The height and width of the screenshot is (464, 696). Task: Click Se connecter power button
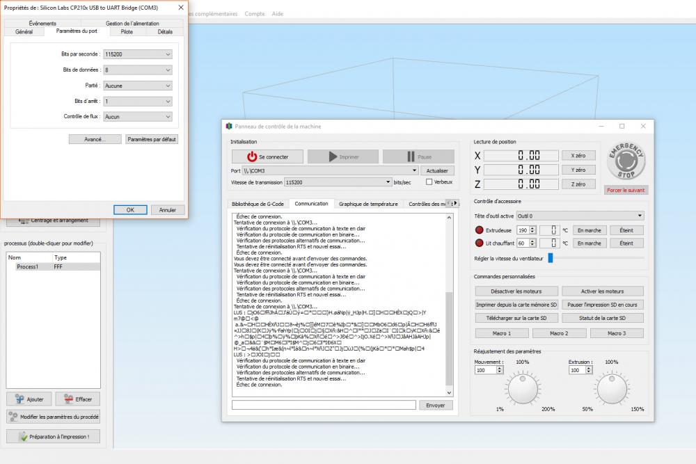(267, 157)
